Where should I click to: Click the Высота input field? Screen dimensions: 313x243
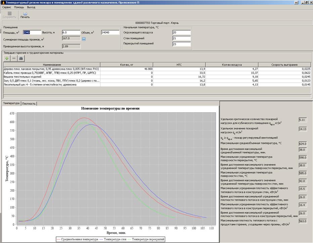71,33
